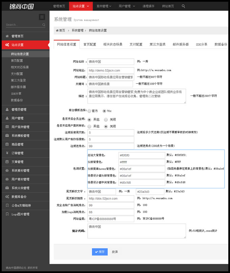Click the bookmark icon beside Logo图片管理
The width and height of the screenshot is (230, 273).
pos(7,214)
